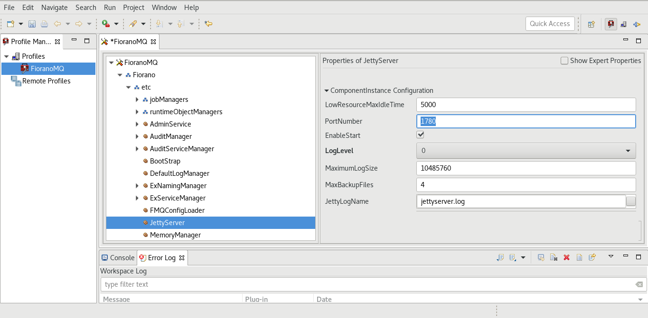Click the Error Log View Menu triangle
This screenshot has width=648, height=318.
click(611, 256)
